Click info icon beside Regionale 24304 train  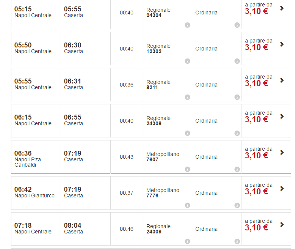coord(187,25)
